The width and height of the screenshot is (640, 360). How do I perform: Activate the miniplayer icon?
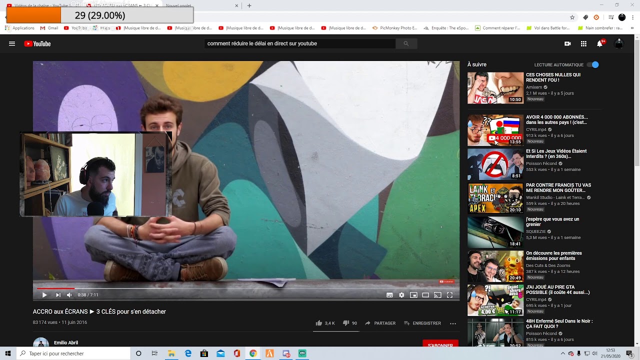[413, 295]
